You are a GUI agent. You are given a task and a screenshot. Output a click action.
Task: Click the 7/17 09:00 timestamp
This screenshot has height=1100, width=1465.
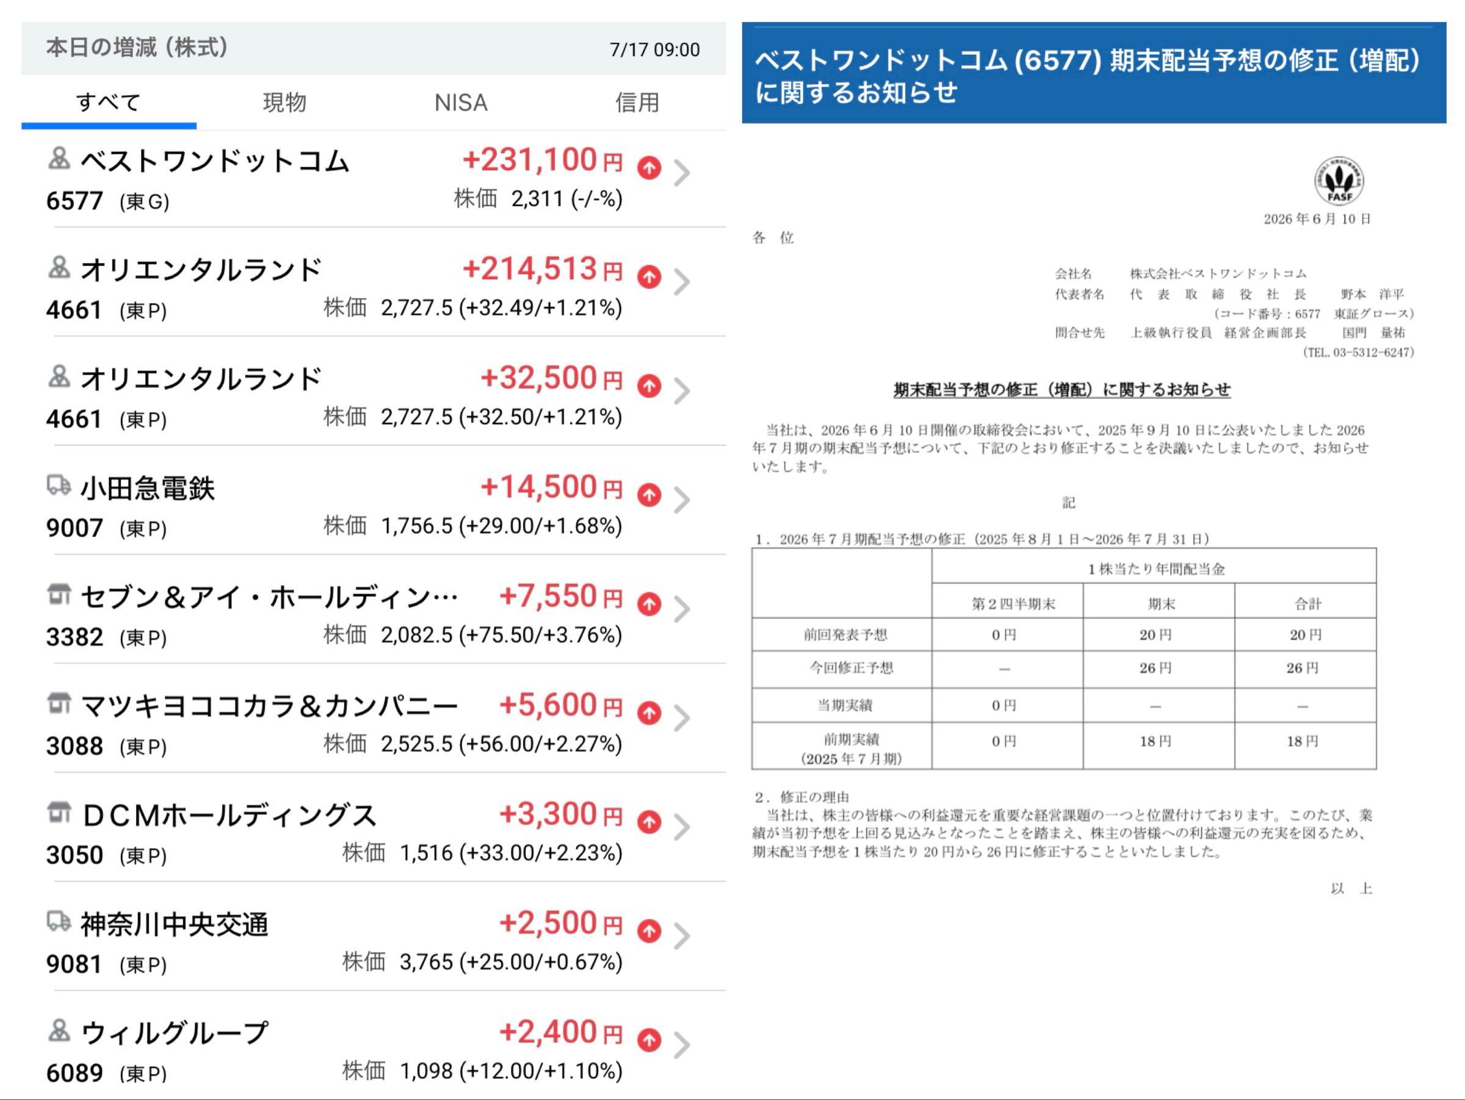point(654,49)
